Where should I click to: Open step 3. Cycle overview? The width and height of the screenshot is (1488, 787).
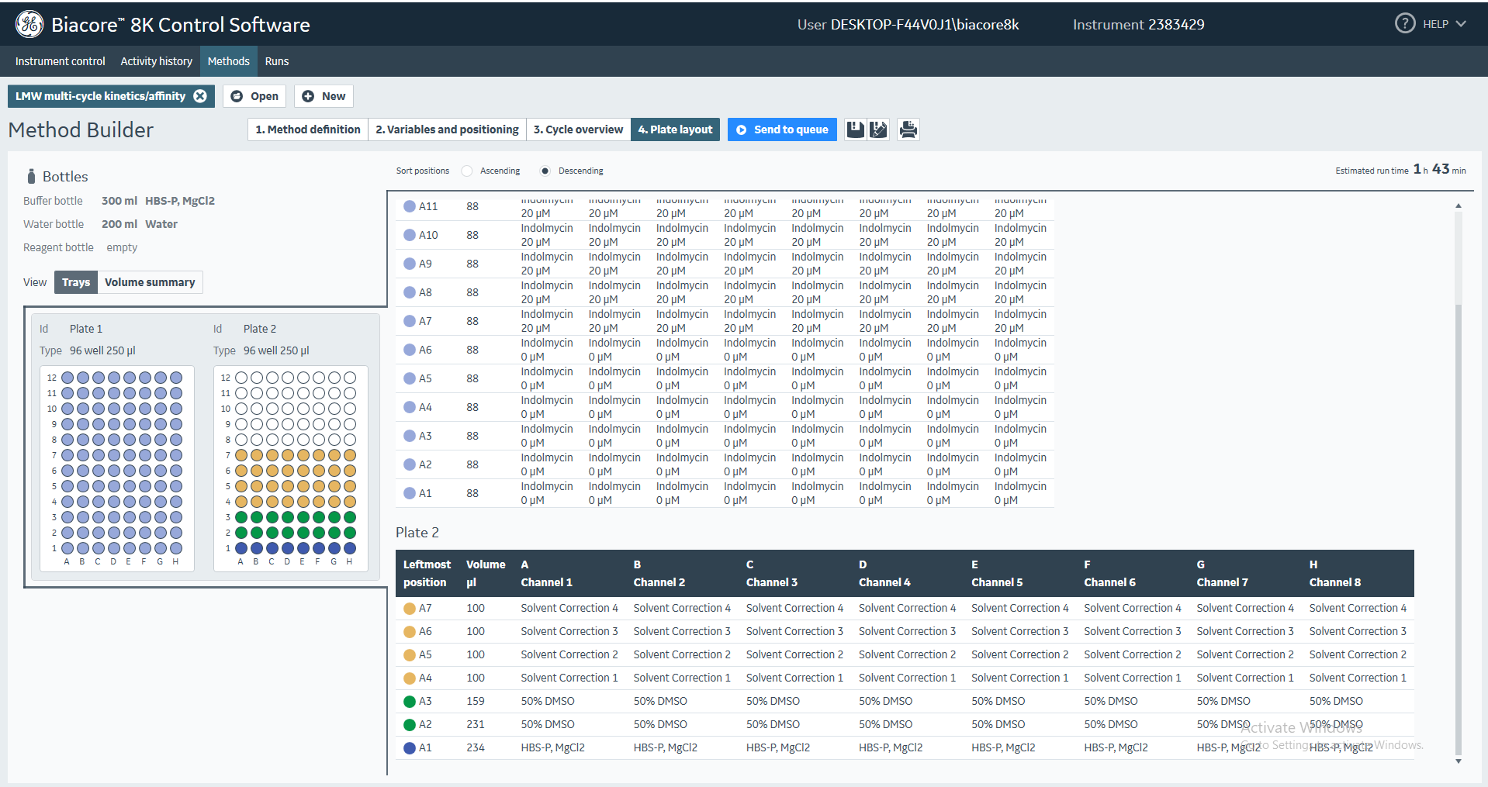point(578,129)
